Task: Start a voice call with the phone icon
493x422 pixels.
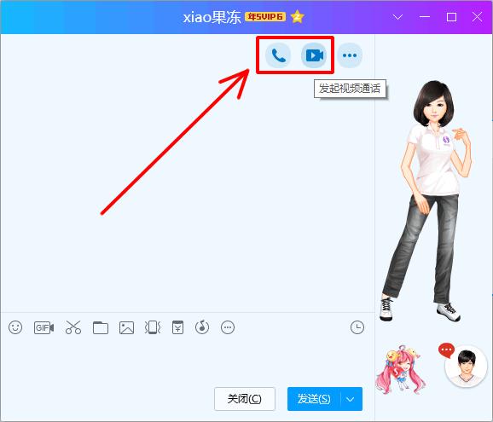Action: point(278,55)
